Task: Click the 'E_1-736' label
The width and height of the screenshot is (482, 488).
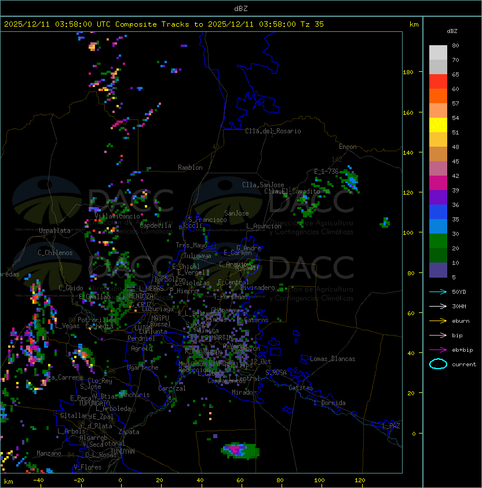Action: pos(326,171)
